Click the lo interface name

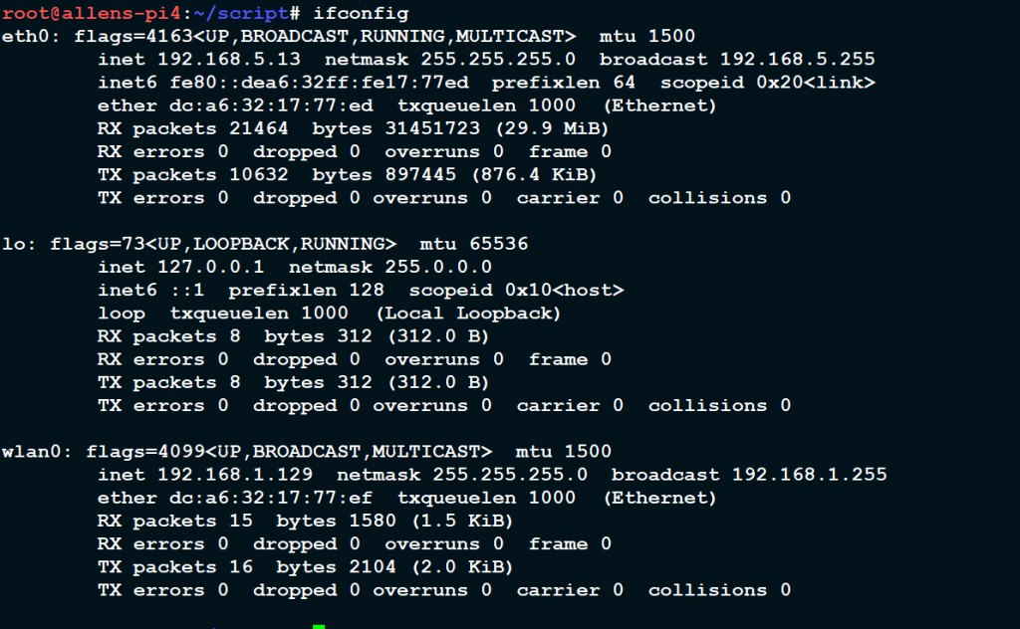tap(14, 244)
